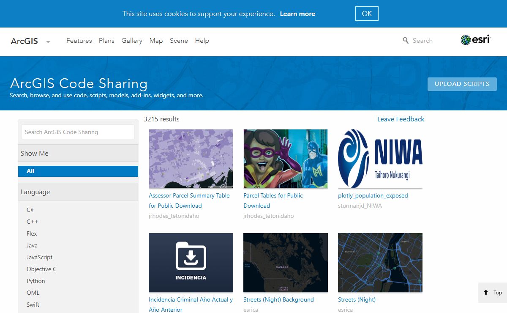The width and height of the screenshot is (507, 313).
Task: Open the Incidencia download folder thumbnail
Action: coord(191,262)
